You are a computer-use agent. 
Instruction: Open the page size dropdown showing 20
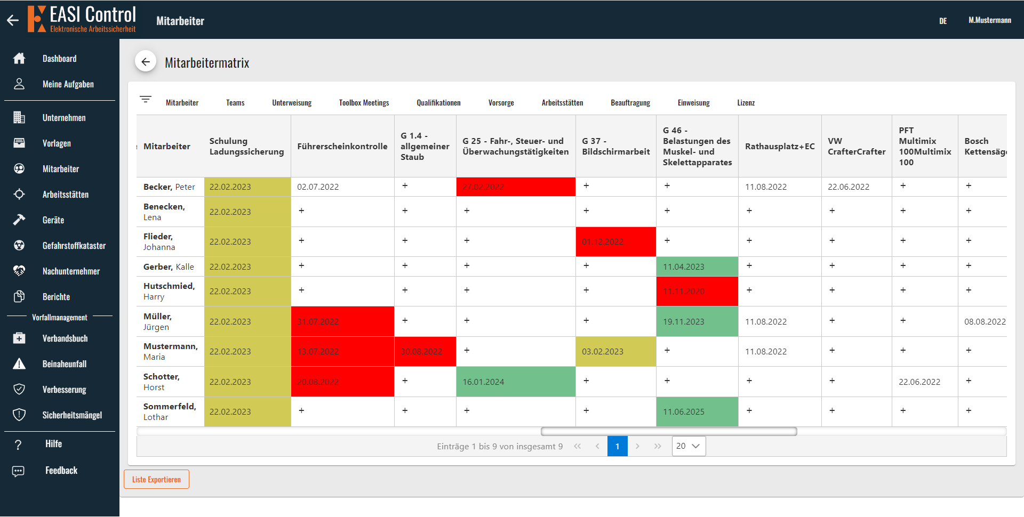(x=689, y=446)
